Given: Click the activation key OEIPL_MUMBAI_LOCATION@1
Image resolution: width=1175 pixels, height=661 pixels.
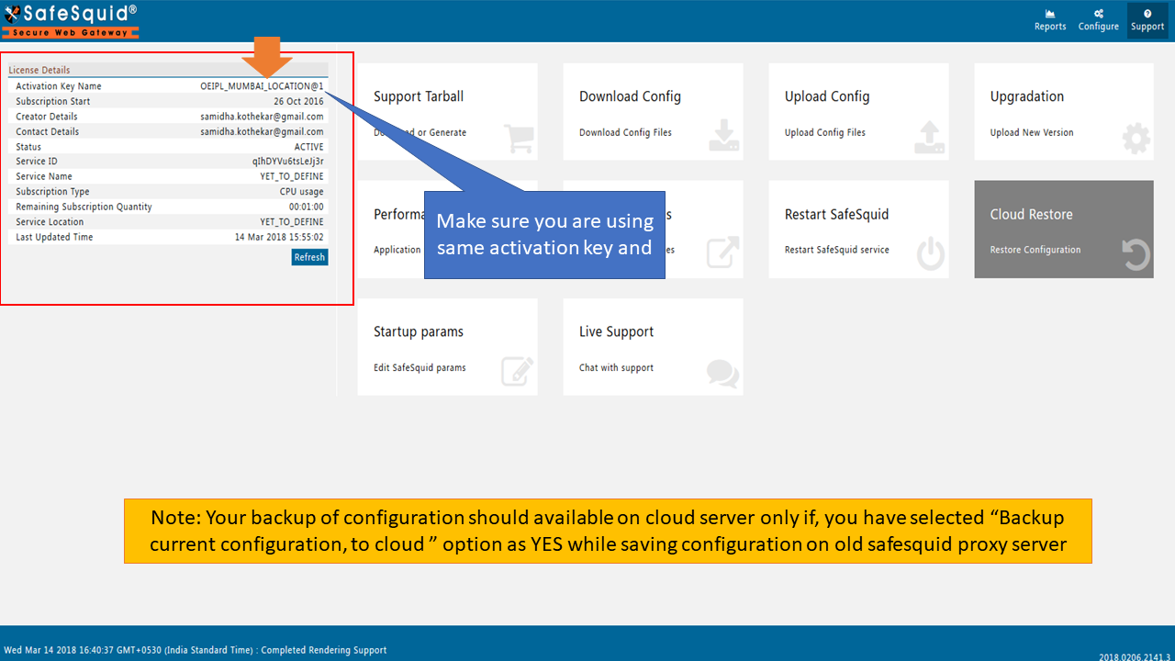Looking at the screenshot, I should point(262,86).
